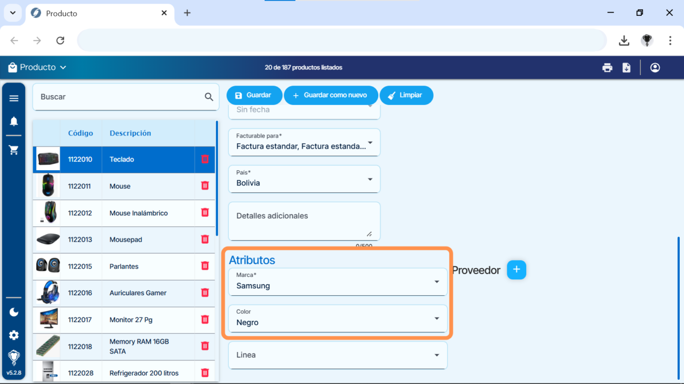This screenshot has height=384, width=684.
Task: Open the user account profile icon
Action: (x=655, y=67)
